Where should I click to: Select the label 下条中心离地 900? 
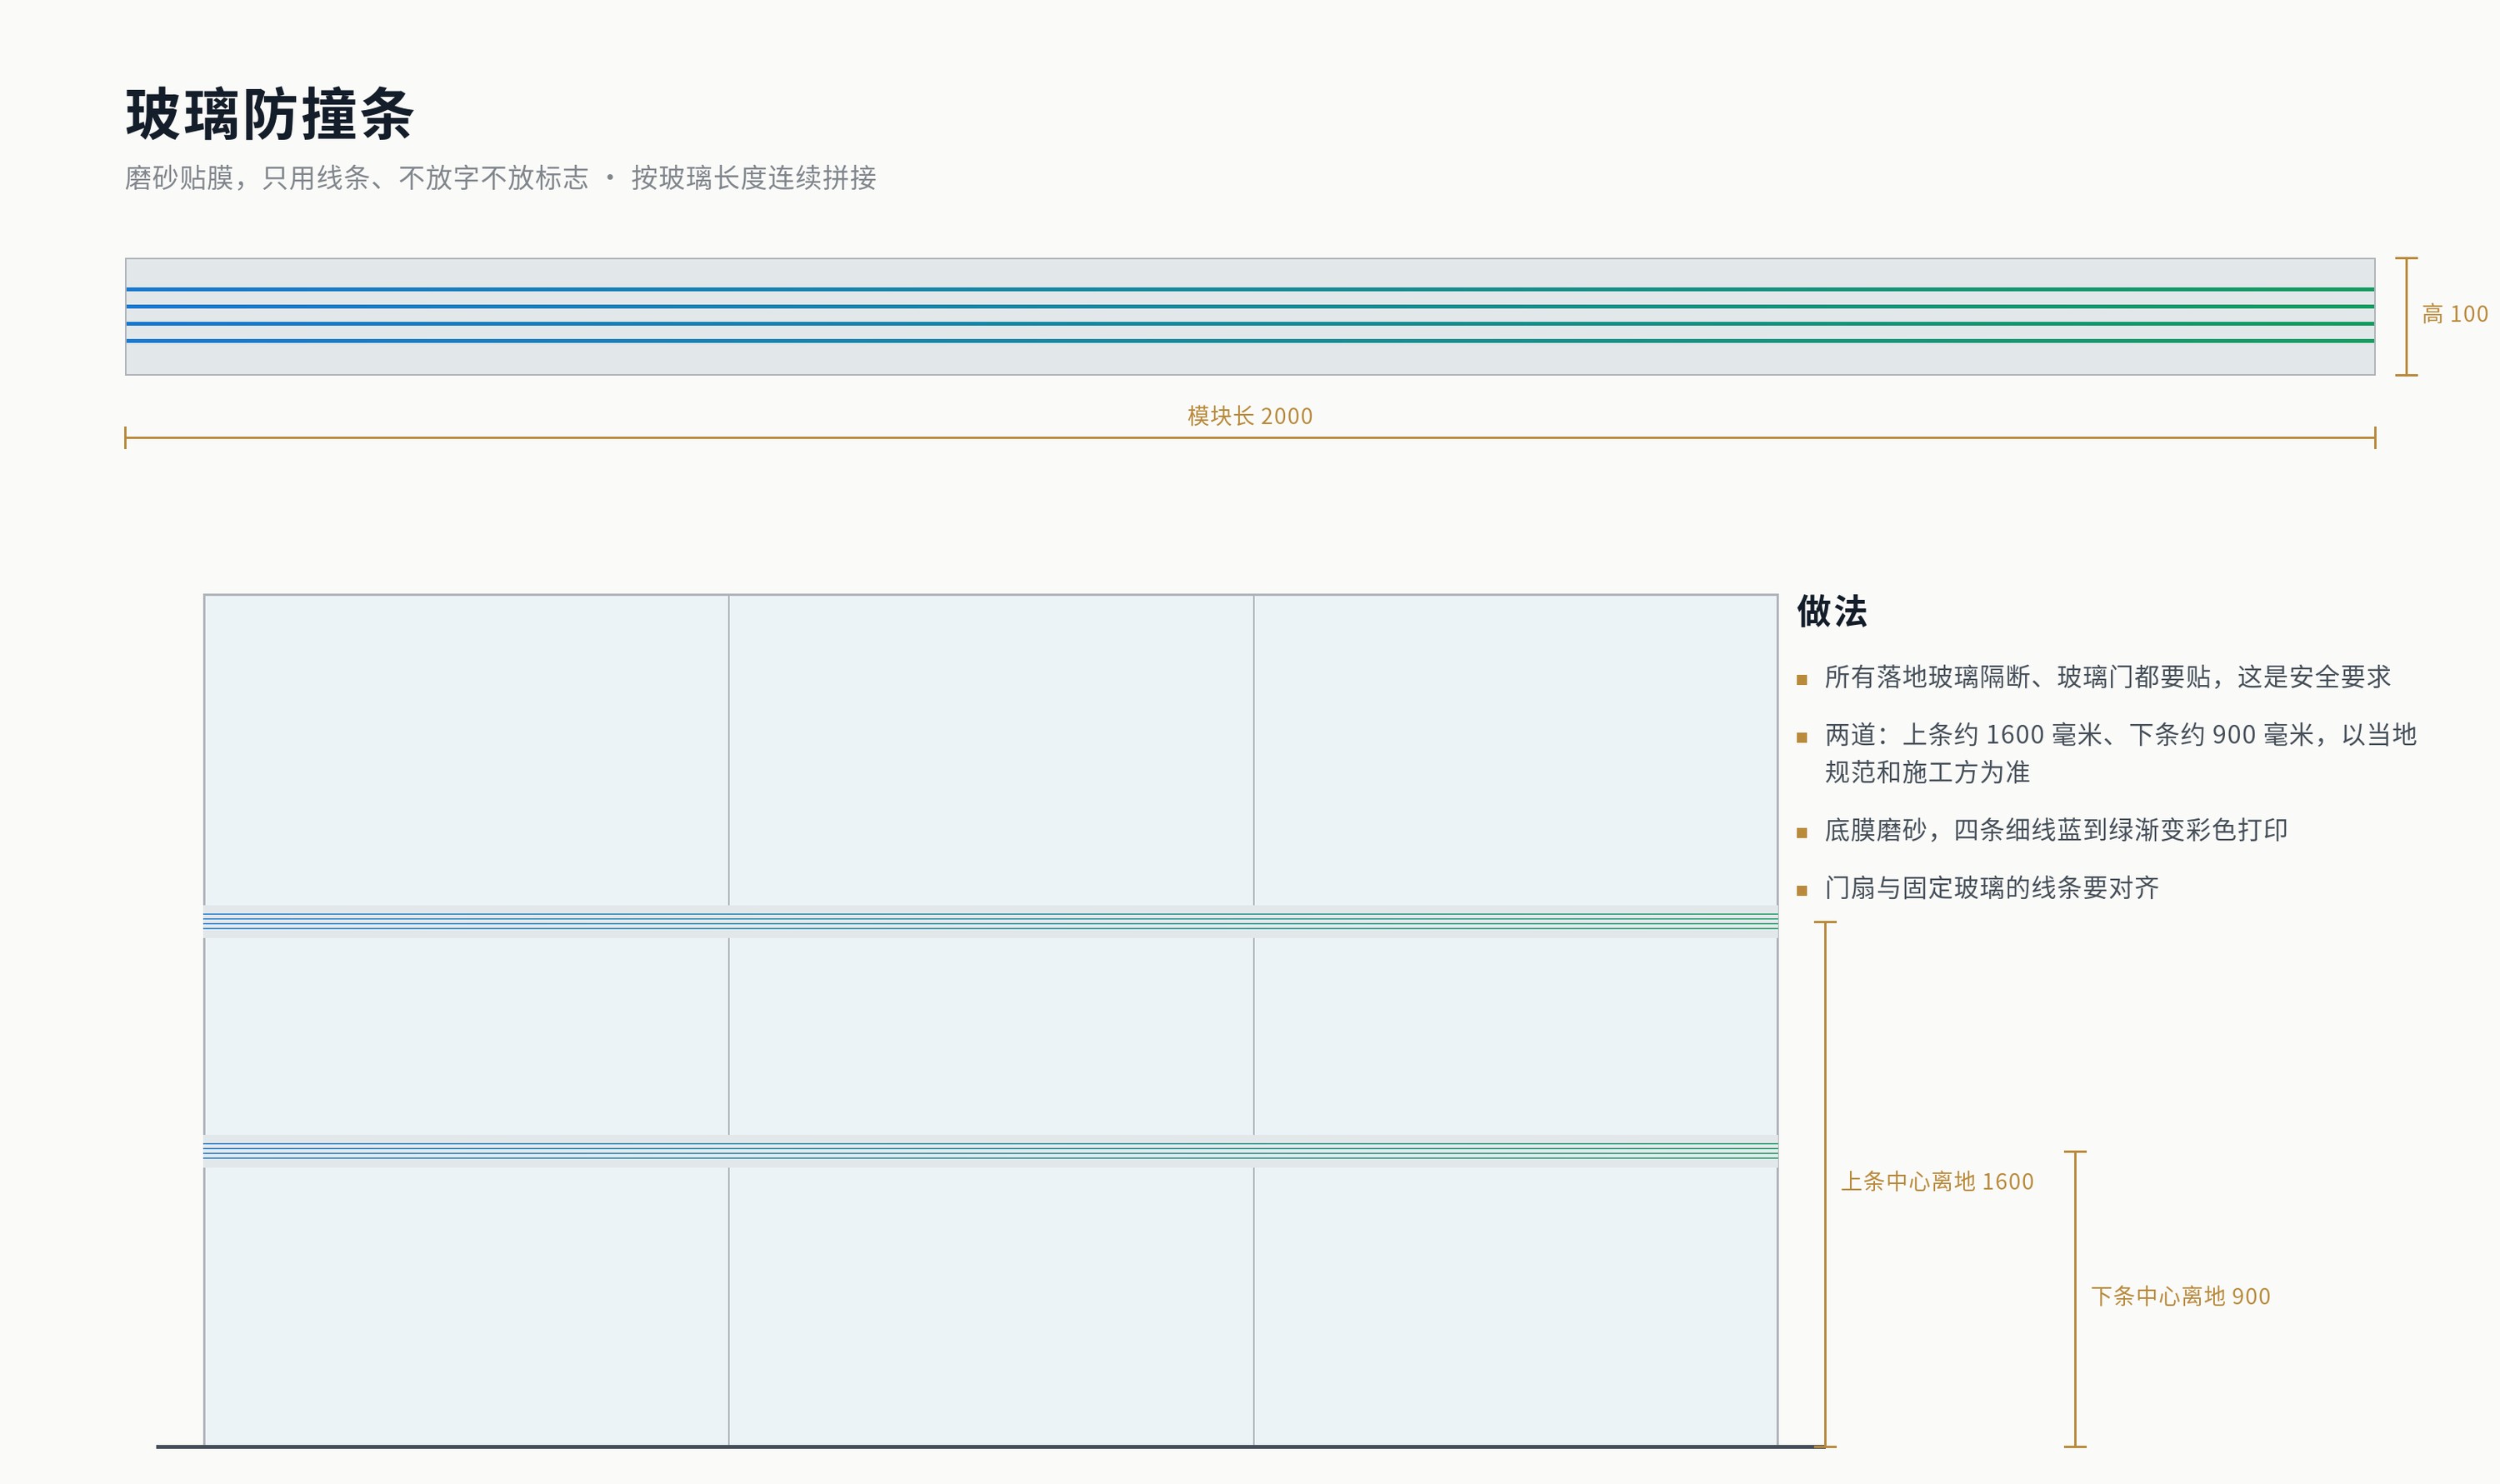[x=2180, y=1297]
